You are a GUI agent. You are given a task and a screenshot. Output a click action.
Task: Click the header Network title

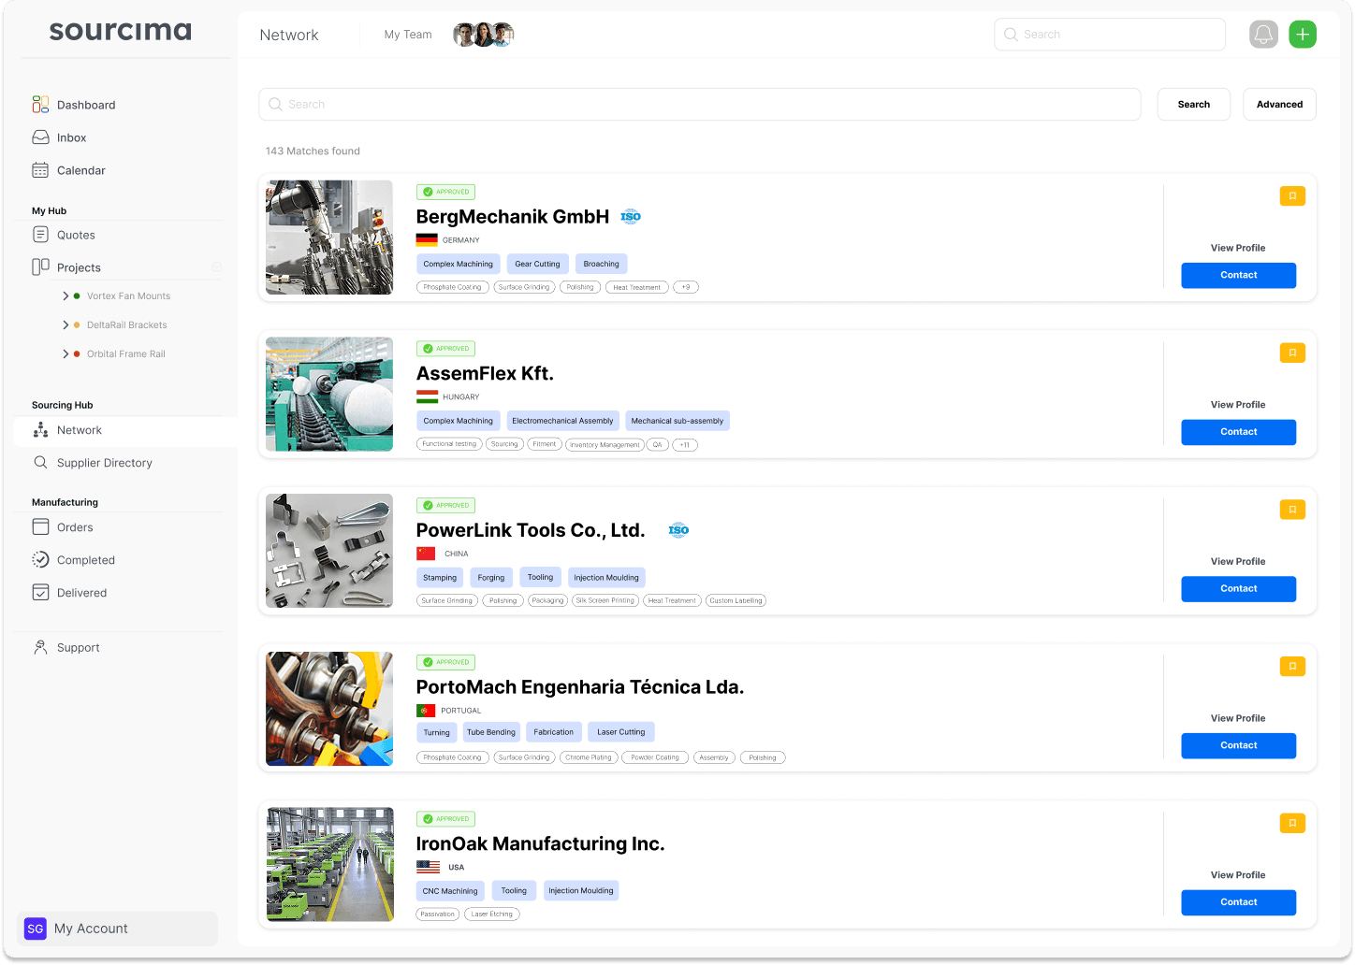point(289,35)
